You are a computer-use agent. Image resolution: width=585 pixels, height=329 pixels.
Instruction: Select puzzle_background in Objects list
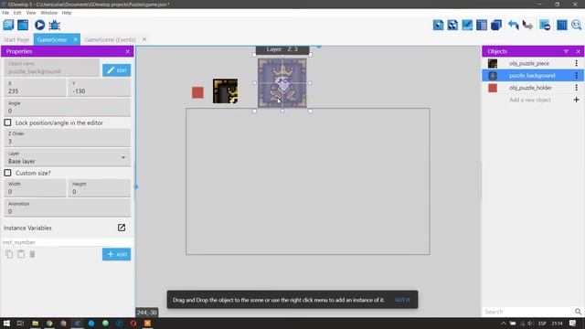coord(533,75)
